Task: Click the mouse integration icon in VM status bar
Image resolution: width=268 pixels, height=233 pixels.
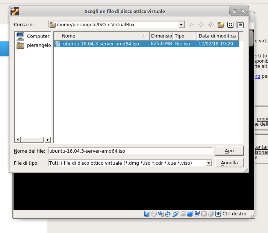Action: 211,214
